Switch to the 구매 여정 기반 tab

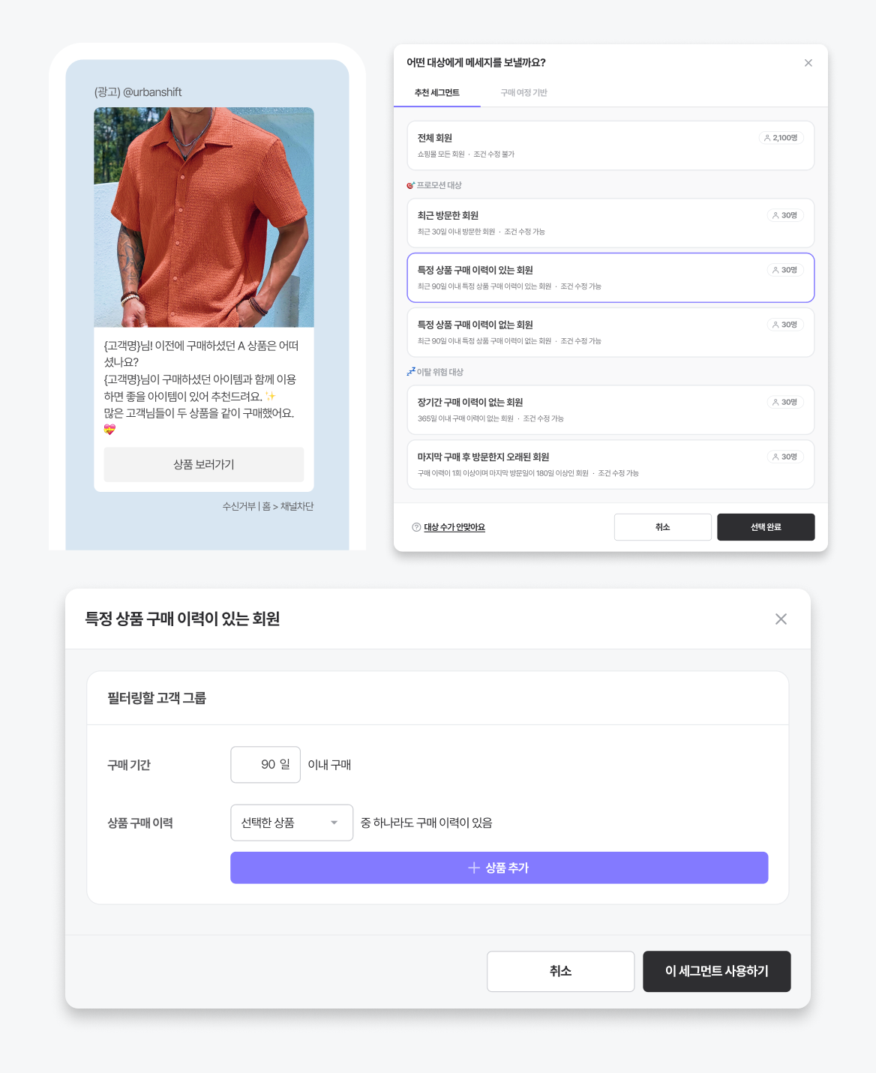(x=523, y=93)
